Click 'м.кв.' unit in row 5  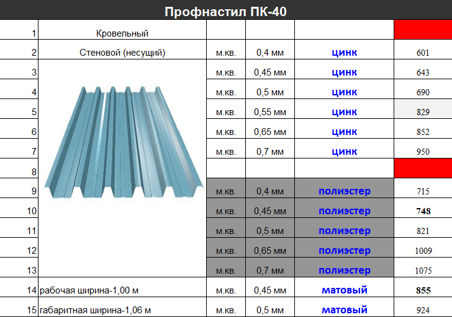226,113
